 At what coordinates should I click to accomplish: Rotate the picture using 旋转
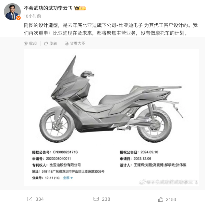click(53, 44)
